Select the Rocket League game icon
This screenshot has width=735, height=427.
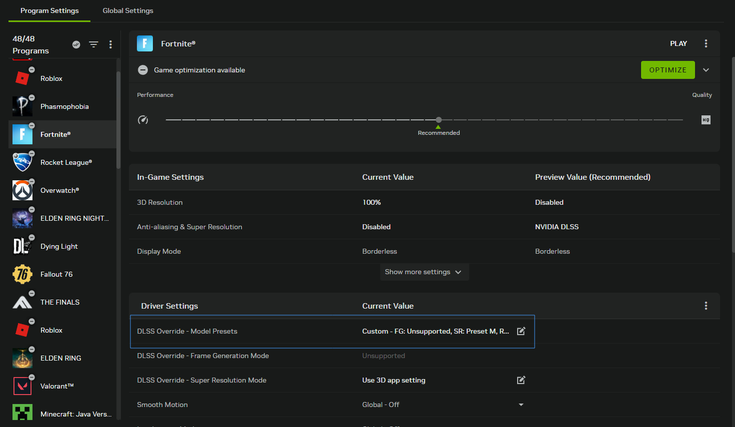22,162
